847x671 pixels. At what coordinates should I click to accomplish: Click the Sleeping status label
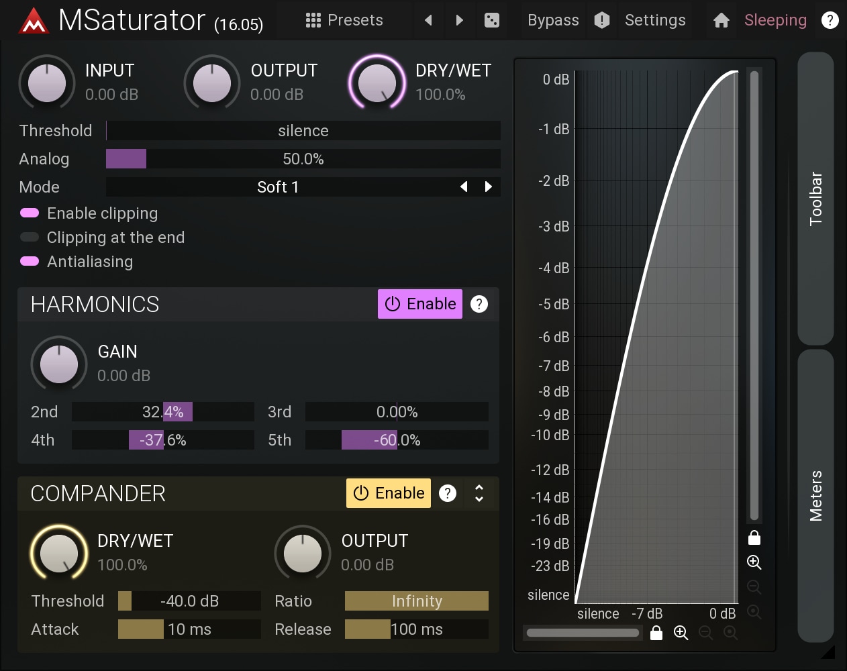pos(775,20)
